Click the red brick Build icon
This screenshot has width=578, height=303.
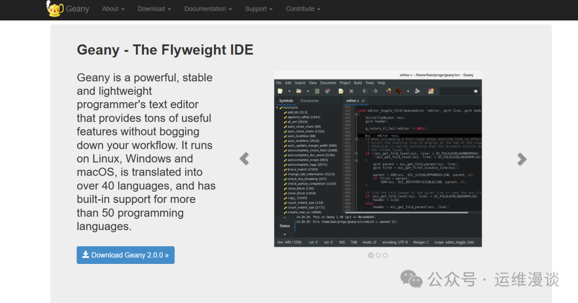[x=399, y=91]
